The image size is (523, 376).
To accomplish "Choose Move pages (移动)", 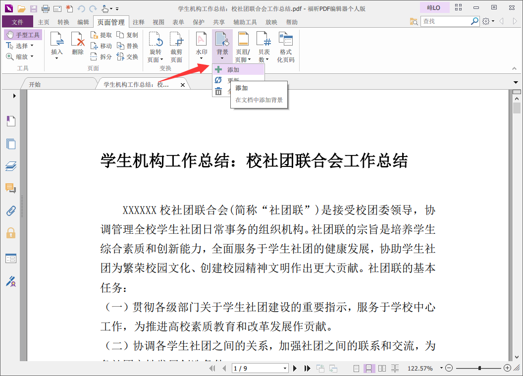I will click(101, 46).
